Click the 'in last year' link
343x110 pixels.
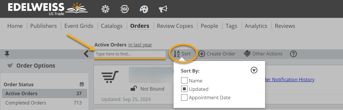(140, 45)
